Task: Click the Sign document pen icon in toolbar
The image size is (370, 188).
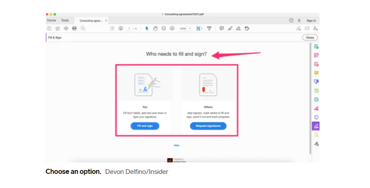Action: (x=238, y=29)
